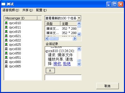125x93 pixels.
Task: Click the 取消 button
Action: click(108, 86)
